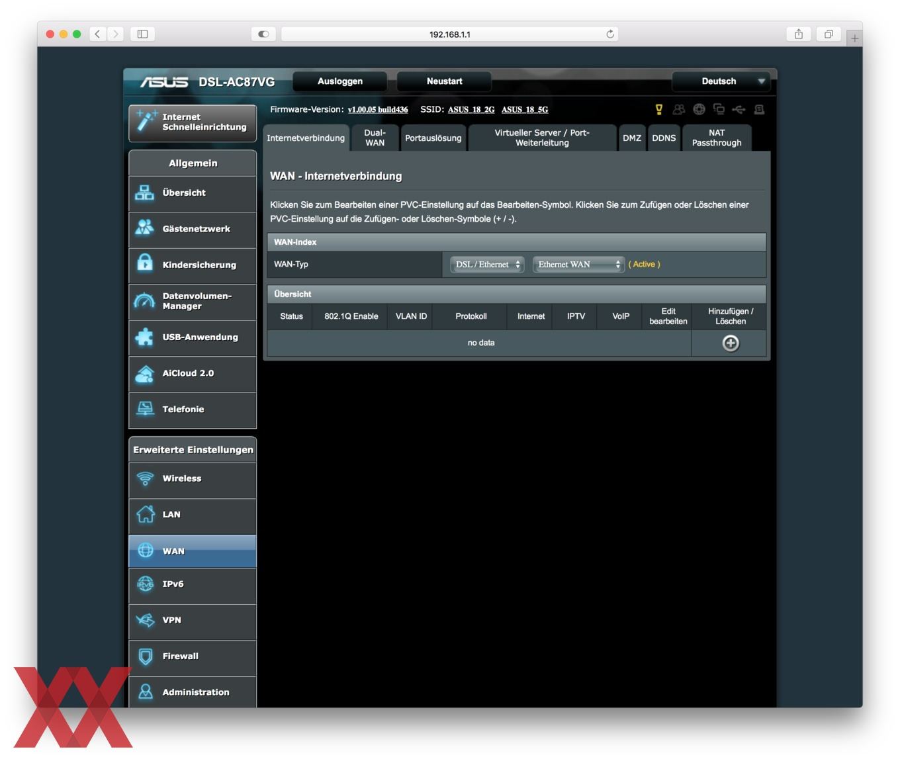Switch to Portauslösung tab

pyautogui.click(x=433, y=138)
